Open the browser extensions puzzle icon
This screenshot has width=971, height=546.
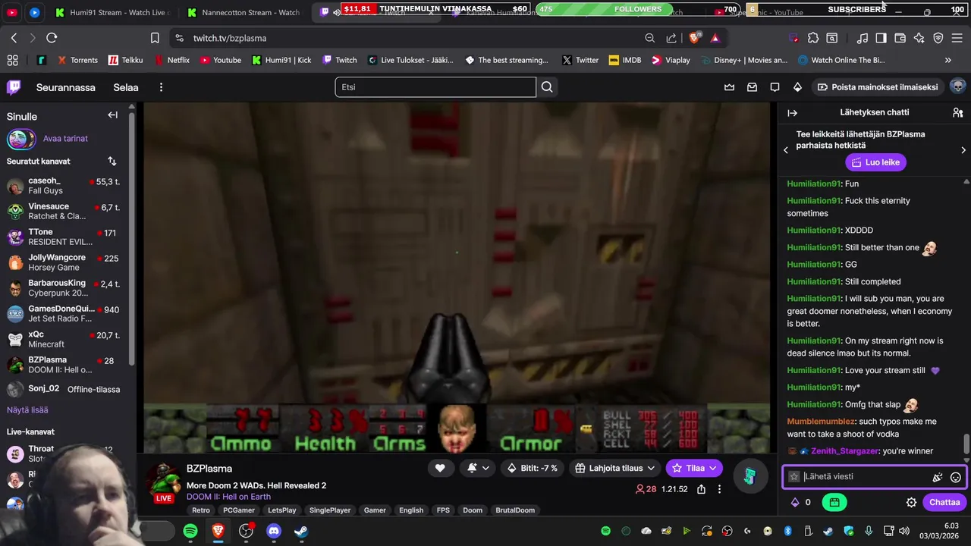coord(813,38)
